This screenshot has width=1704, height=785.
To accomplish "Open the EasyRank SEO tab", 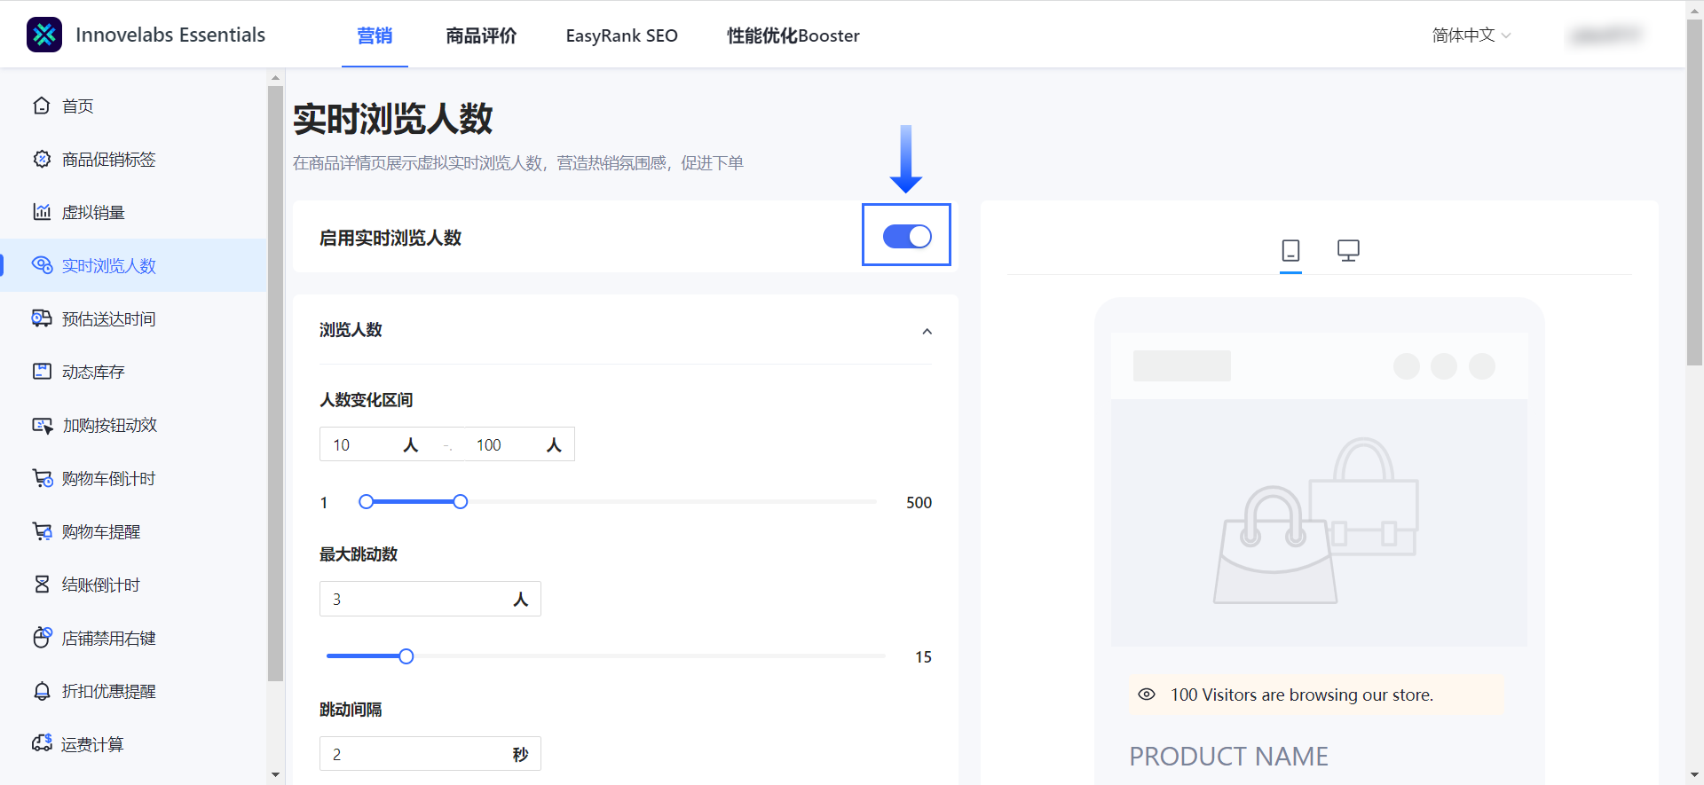I will [621, 35].
